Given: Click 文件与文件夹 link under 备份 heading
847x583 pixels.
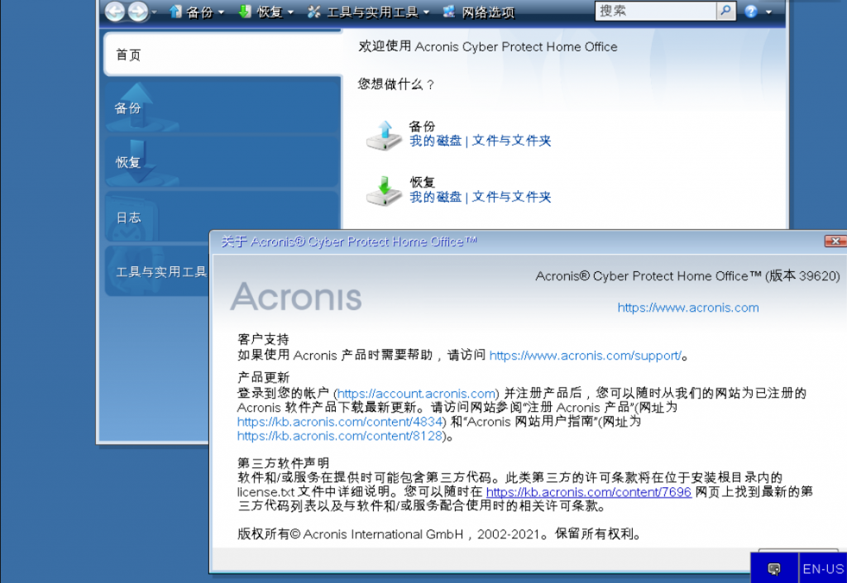Looking at the screenshot, I should pos(511,141).
